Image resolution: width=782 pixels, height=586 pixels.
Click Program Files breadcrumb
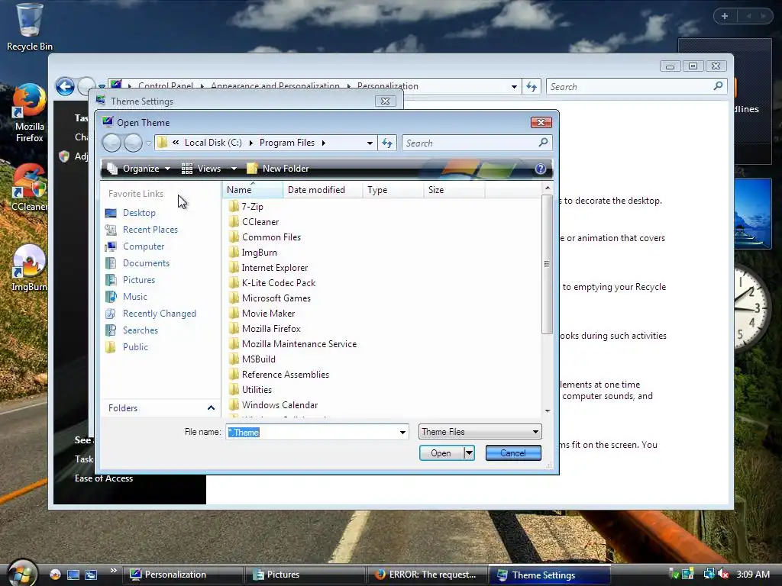tap(287, 143)
